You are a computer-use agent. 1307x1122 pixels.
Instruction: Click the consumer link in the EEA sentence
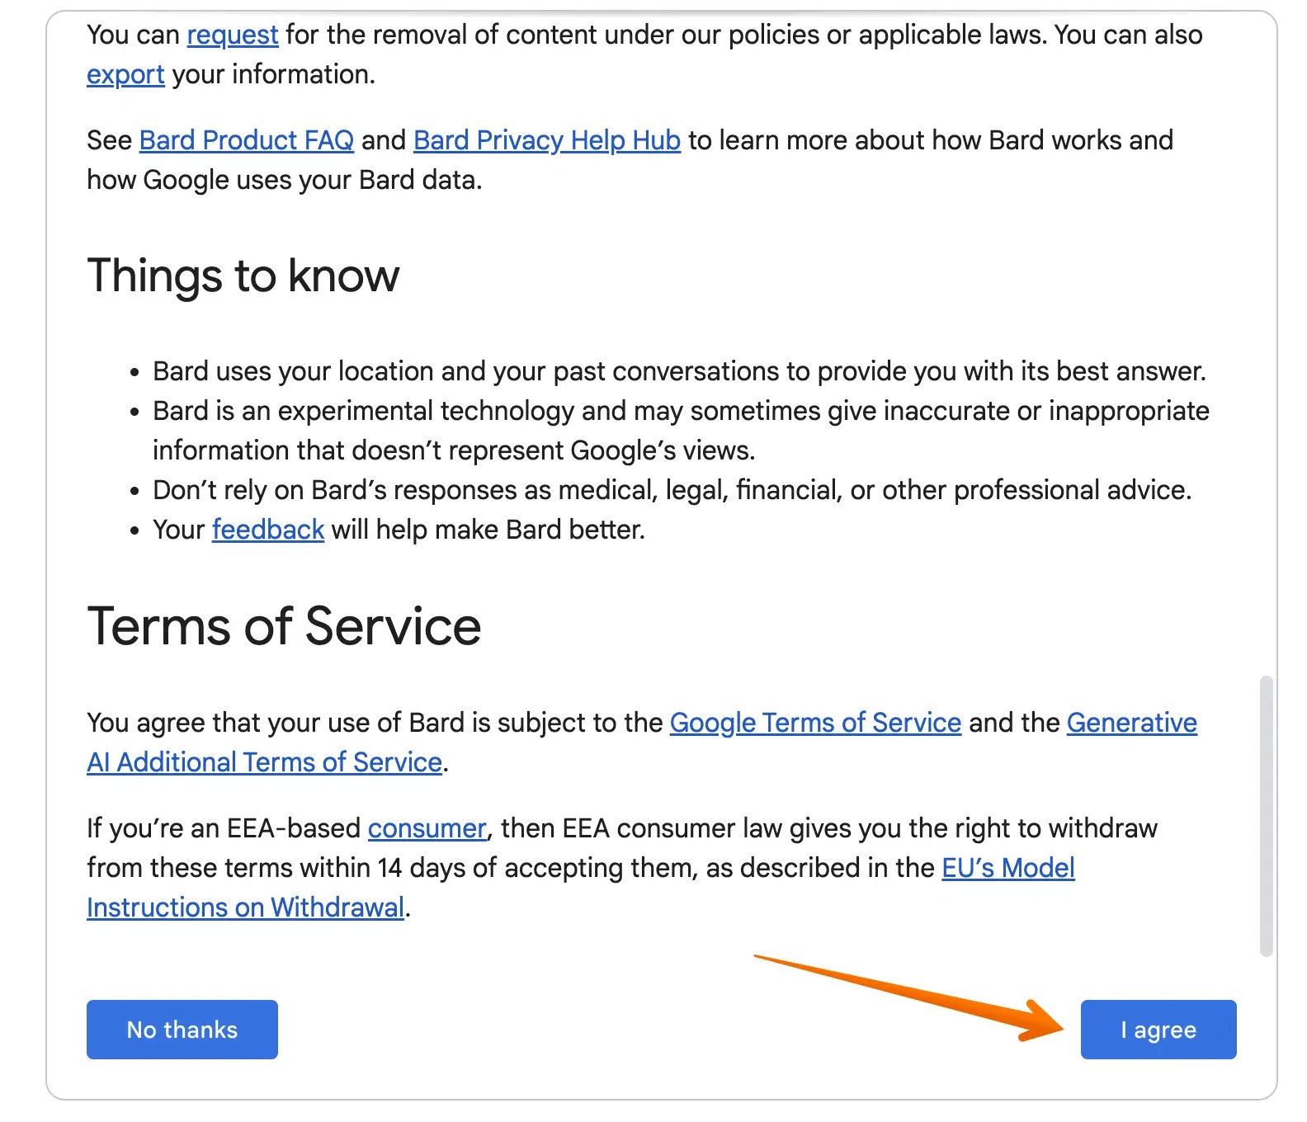426,828
